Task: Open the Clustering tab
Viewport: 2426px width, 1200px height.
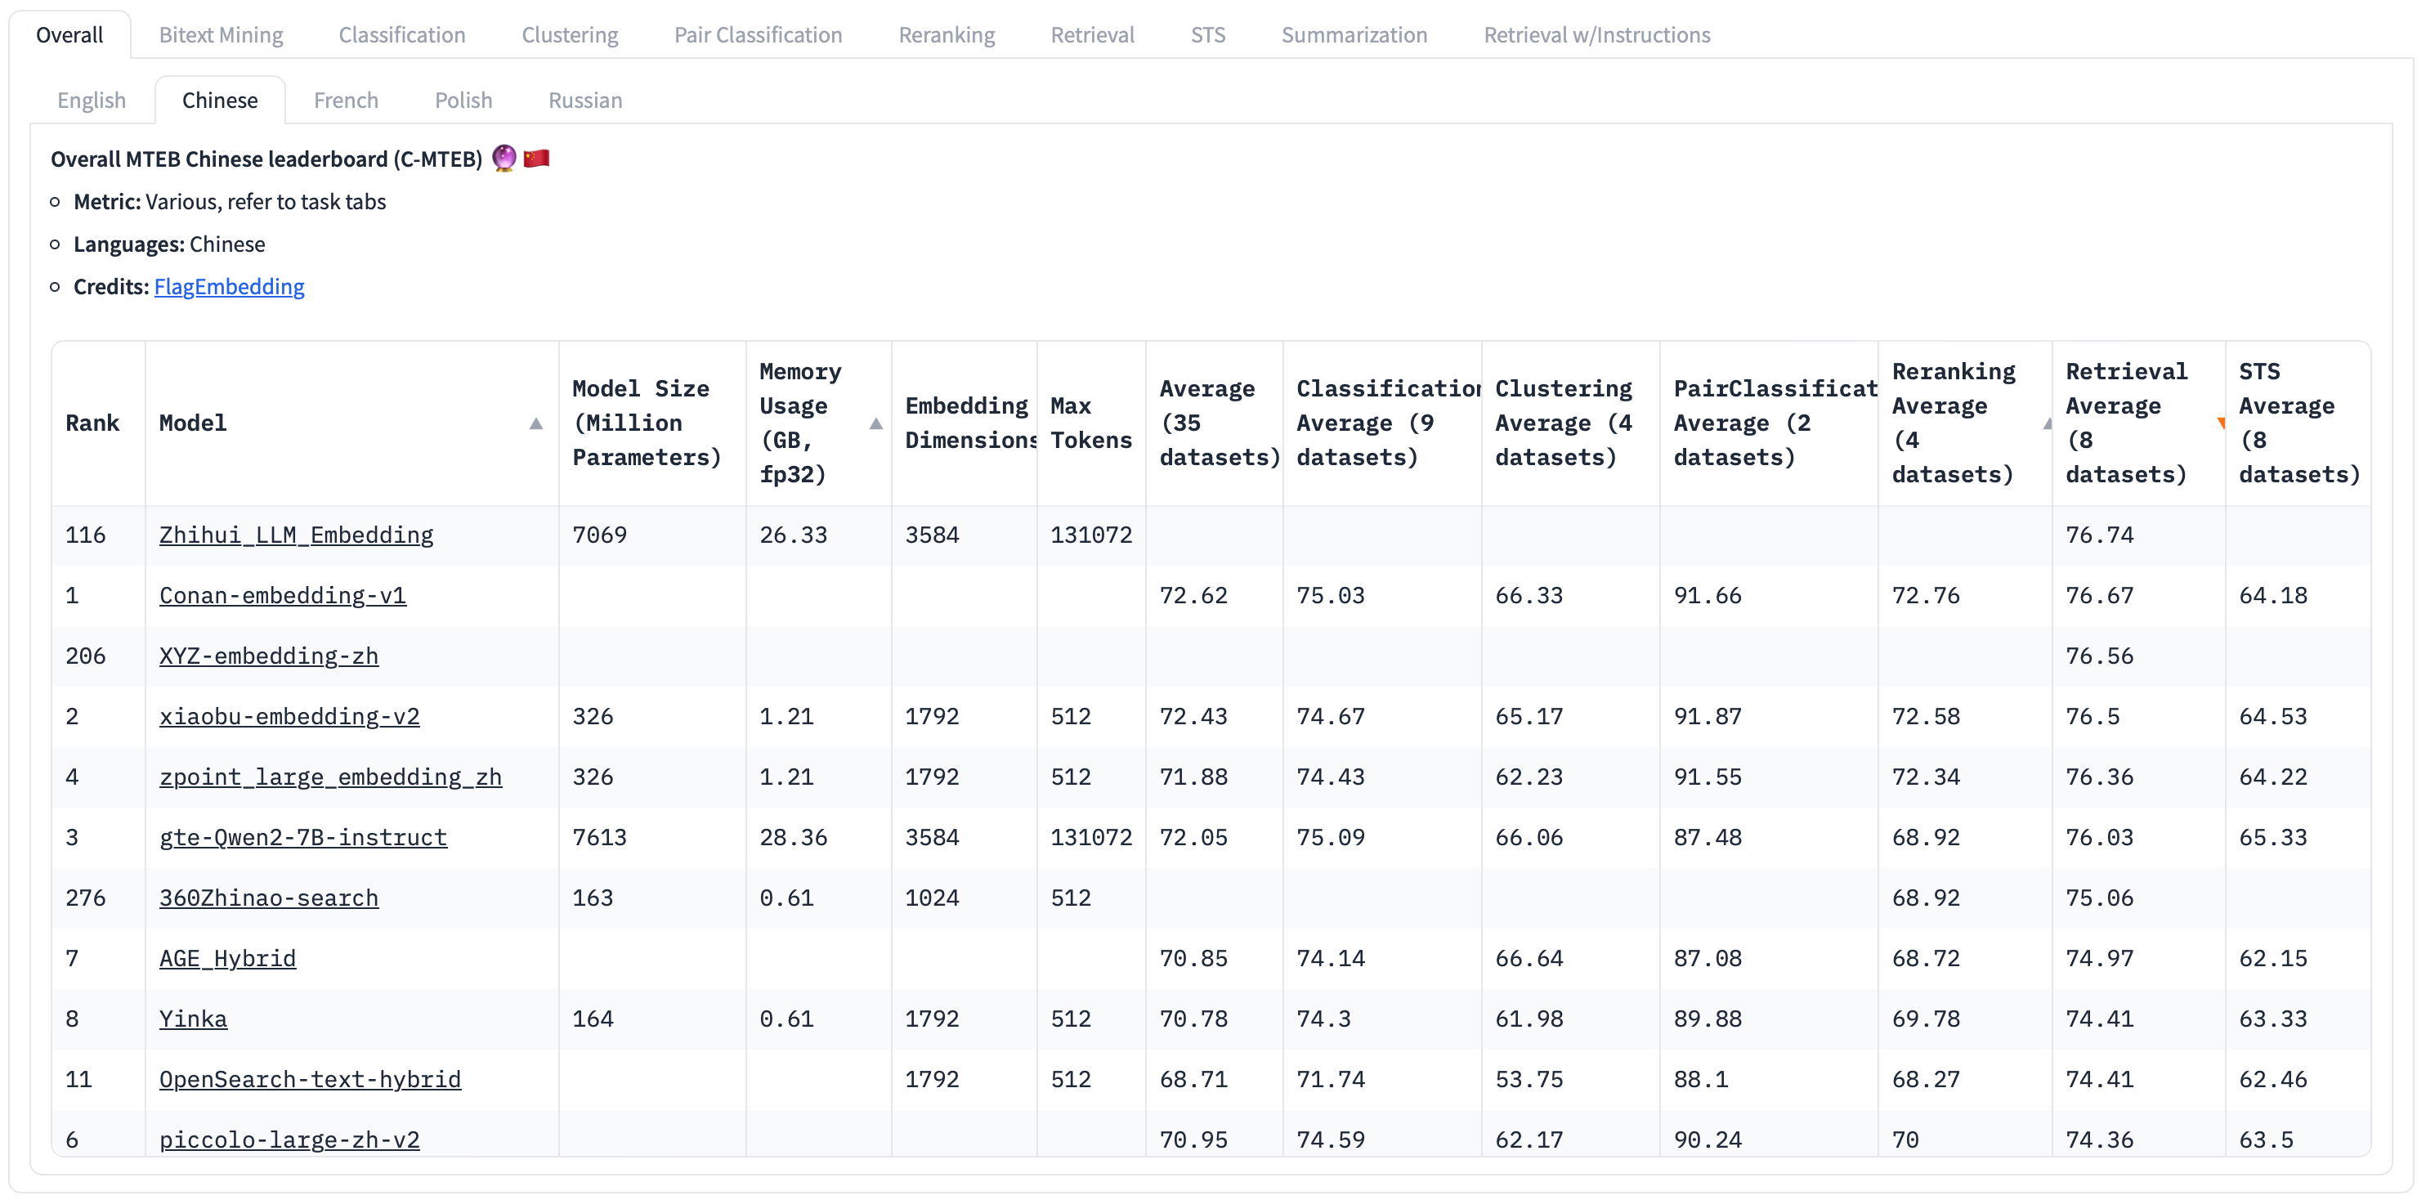Action: pos(569,35)
